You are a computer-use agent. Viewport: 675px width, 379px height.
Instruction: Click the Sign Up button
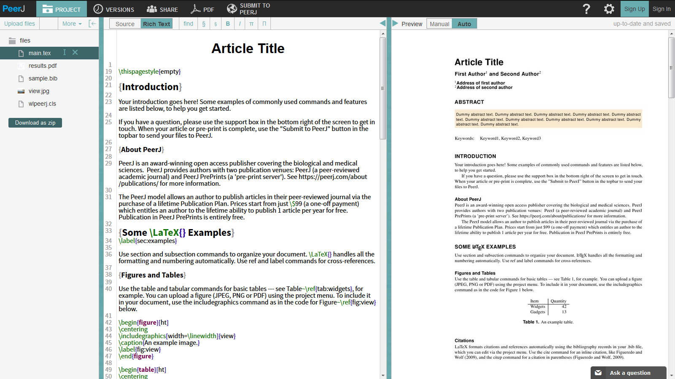coord(634,9)
